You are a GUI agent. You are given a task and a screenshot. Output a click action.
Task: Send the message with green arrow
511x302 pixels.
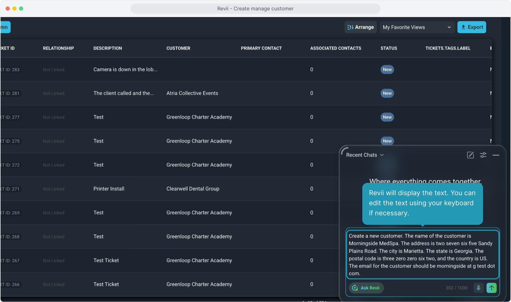(491, 288)
